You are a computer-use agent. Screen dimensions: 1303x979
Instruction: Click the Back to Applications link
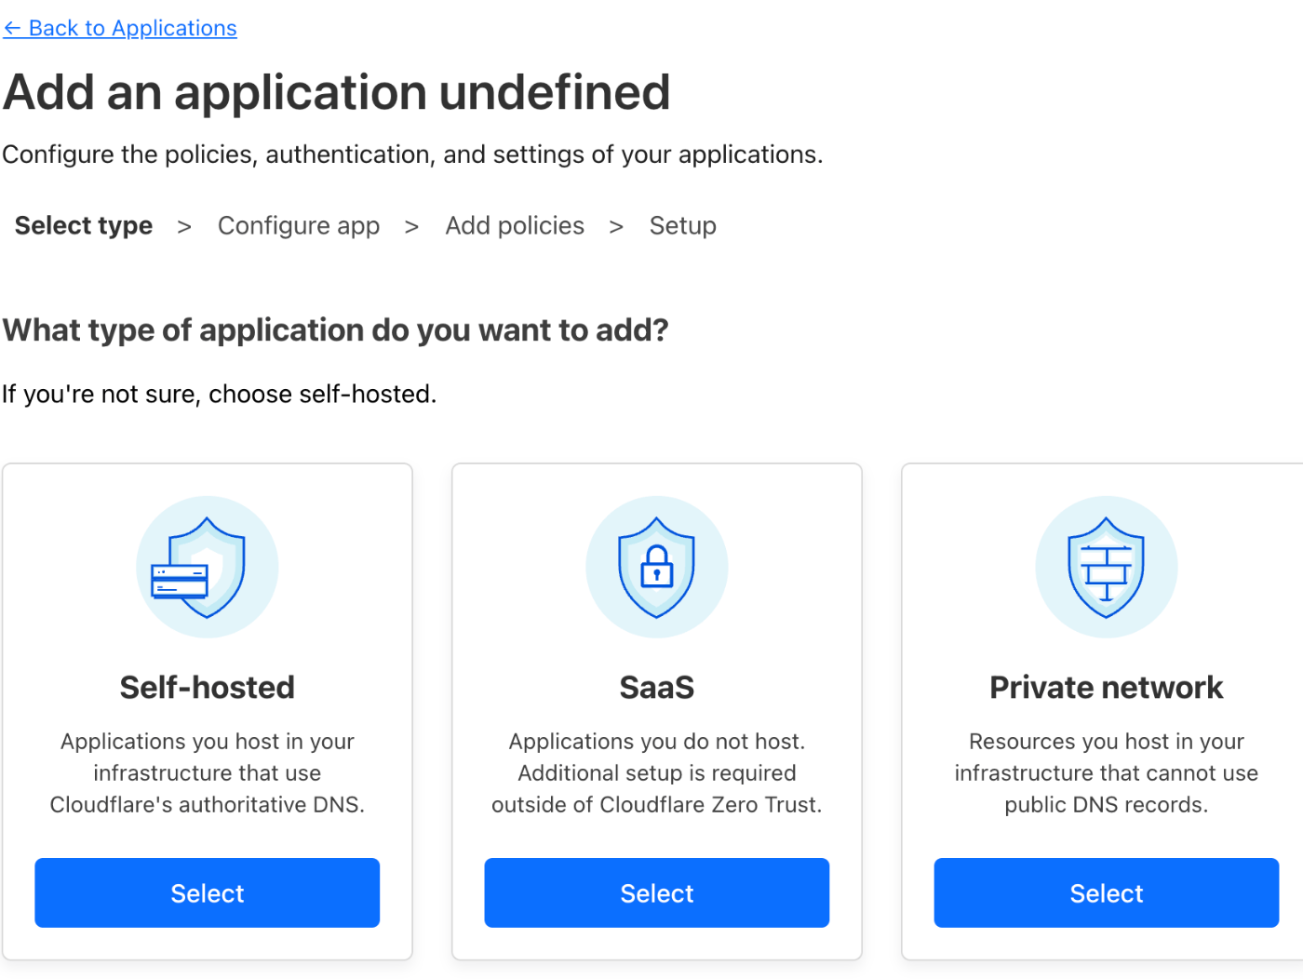point(120,28)
